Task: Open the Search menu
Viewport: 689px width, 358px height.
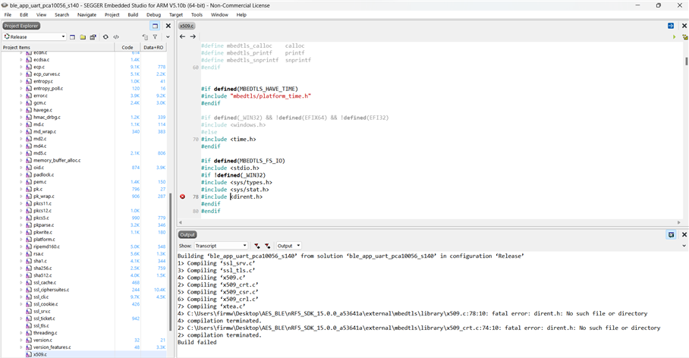Action: 62,14
